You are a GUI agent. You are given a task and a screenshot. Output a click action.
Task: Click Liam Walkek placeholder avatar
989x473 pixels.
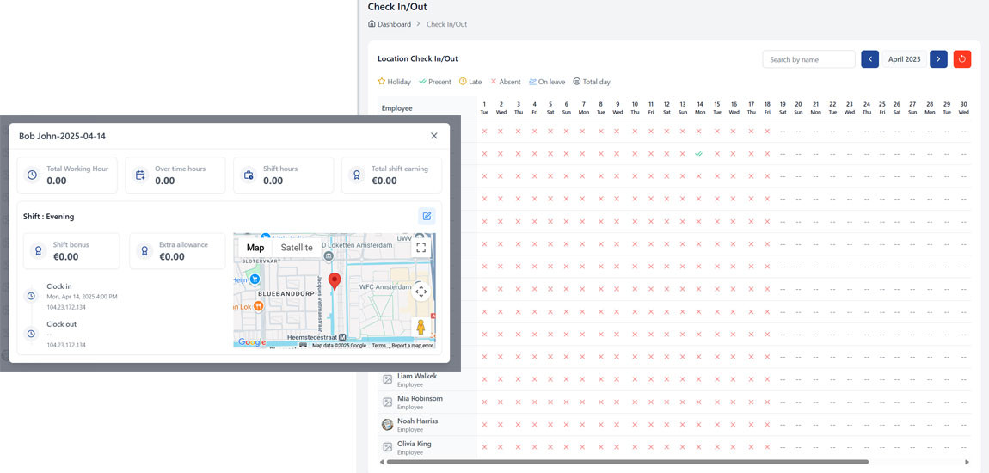tap(388, 379)
